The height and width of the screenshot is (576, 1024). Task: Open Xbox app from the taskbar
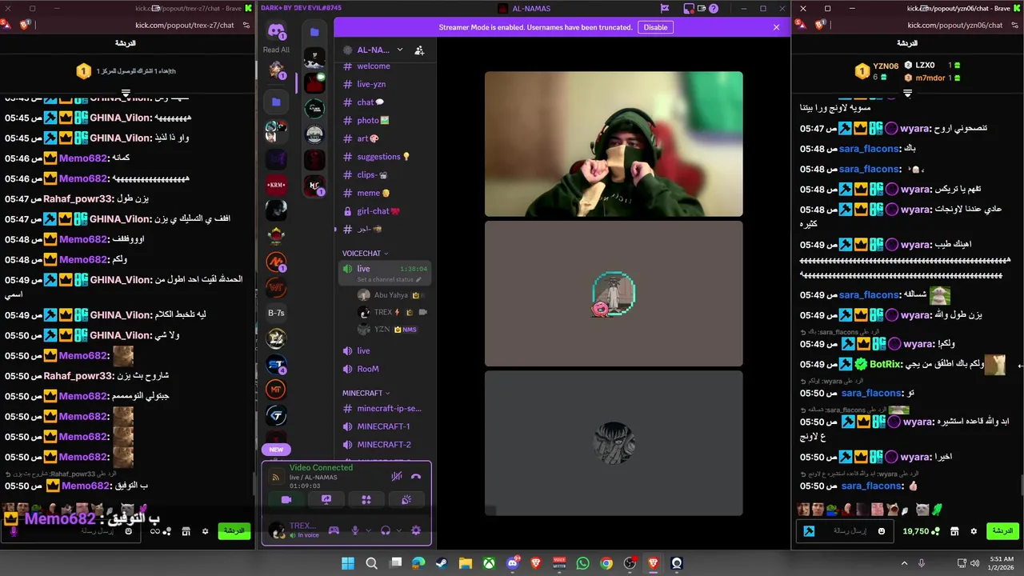[489, 563]
